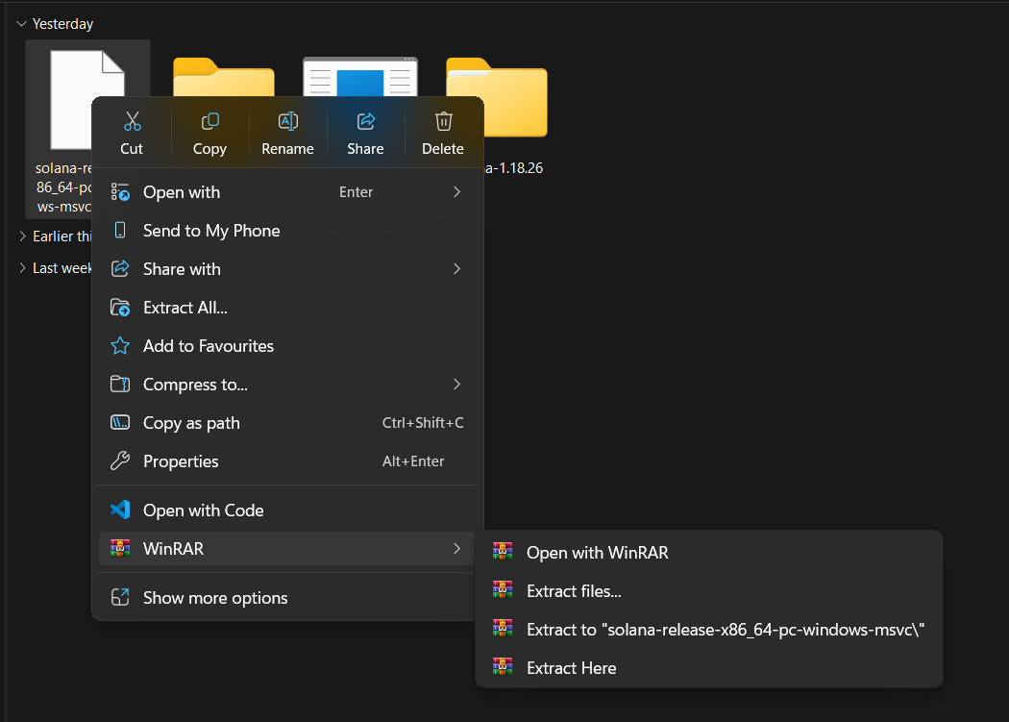Click Show more options
This screenshot has width=1009, height=722.
coord(215,598)
